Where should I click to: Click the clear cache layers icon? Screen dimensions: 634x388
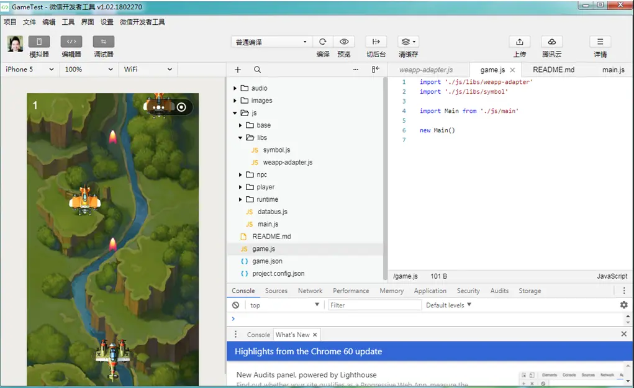point(409,42)
